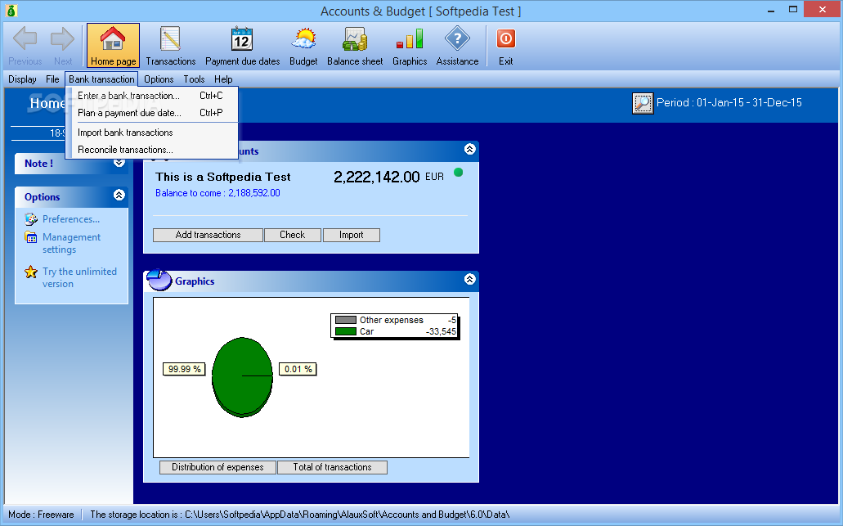Click the yellow star unlimited version icon
The width and height of the screenshot is (843, 526).
pyautogui.click(x=31, y=272)
